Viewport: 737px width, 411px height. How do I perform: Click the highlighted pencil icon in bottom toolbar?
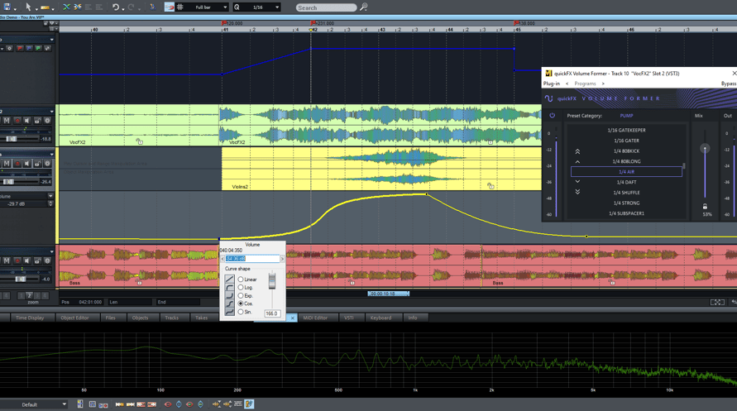click(249, 404)
